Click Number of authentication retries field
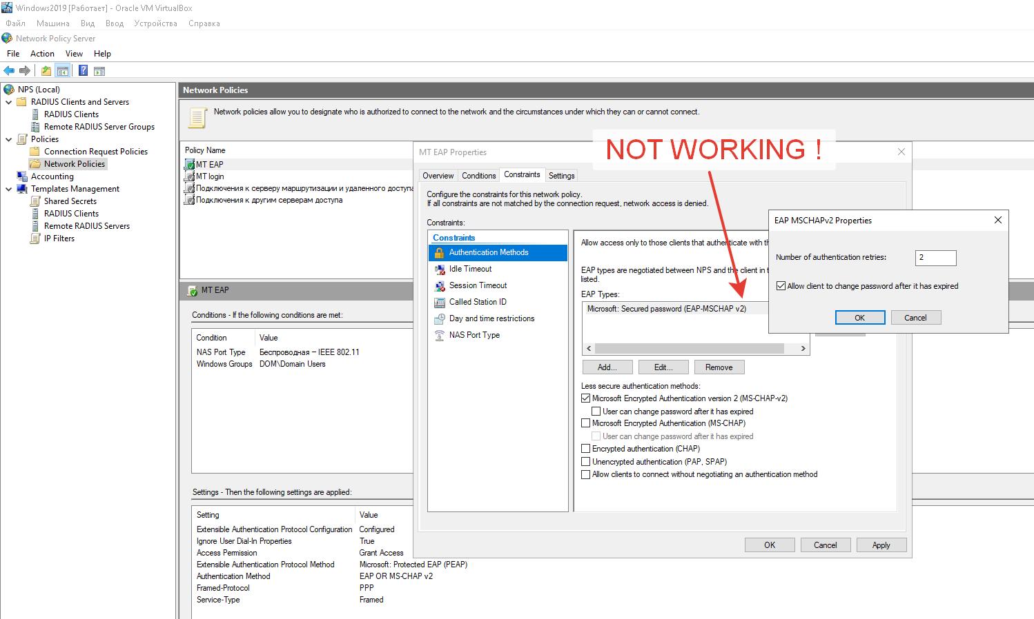 [x=936, y=258]
